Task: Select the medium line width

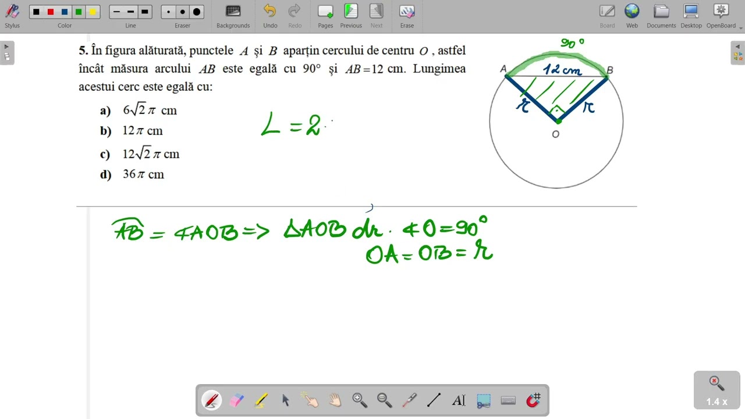Action: (130, 12)
